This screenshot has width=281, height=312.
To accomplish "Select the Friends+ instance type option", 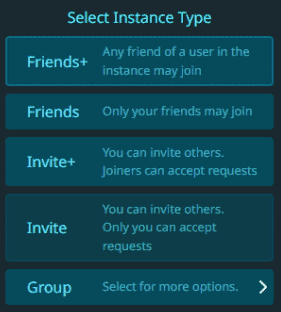I will [x=139, y=61].
